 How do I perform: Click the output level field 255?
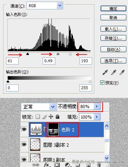[86, 88]
